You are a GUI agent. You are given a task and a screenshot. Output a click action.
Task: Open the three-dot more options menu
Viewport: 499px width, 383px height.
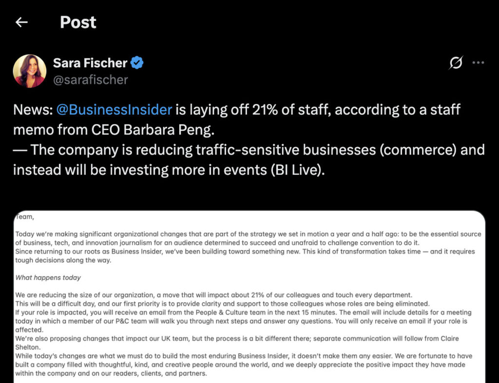coord(479,63)
